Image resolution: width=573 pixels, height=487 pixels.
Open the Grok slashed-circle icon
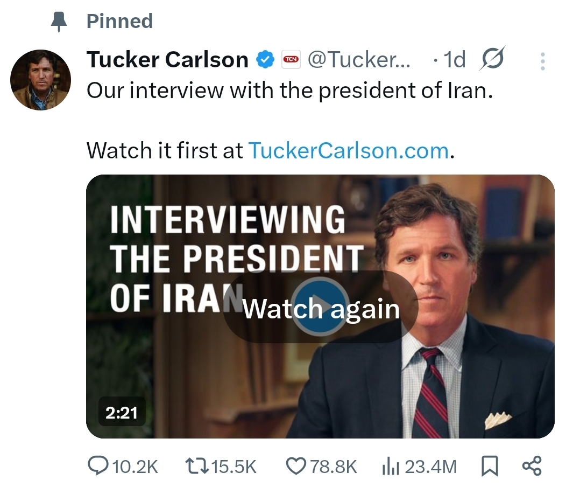492,59
